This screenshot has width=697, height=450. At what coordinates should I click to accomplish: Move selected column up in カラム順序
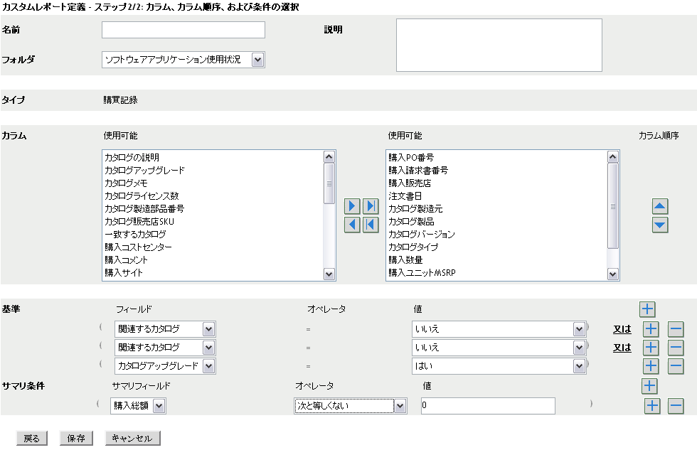[x=660, y=207]
